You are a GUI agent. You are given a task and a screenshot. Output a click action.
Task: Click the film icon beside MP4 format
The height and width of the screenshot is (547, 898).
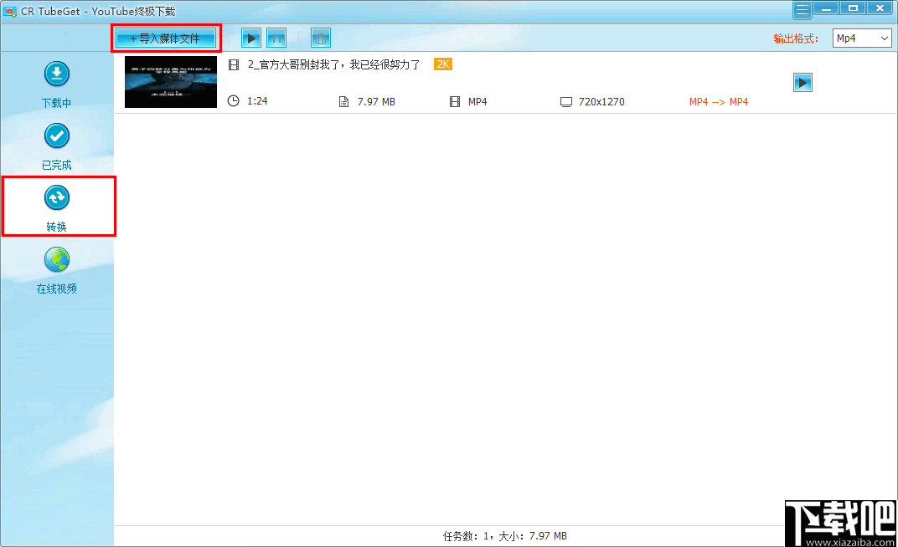coord(455,102)
